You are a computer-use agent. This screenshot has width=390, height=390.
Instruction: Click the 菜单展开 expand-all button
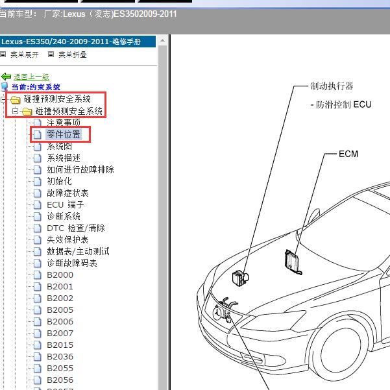[x=25, y=55]
